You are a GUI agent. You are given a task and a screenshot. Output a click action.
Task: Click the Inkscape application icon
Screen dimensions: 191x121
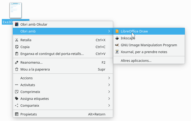(x=117, y=38)
